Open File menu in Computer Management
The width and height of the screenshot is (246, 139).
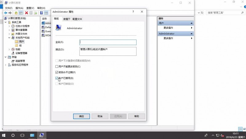tap(9, 8)
